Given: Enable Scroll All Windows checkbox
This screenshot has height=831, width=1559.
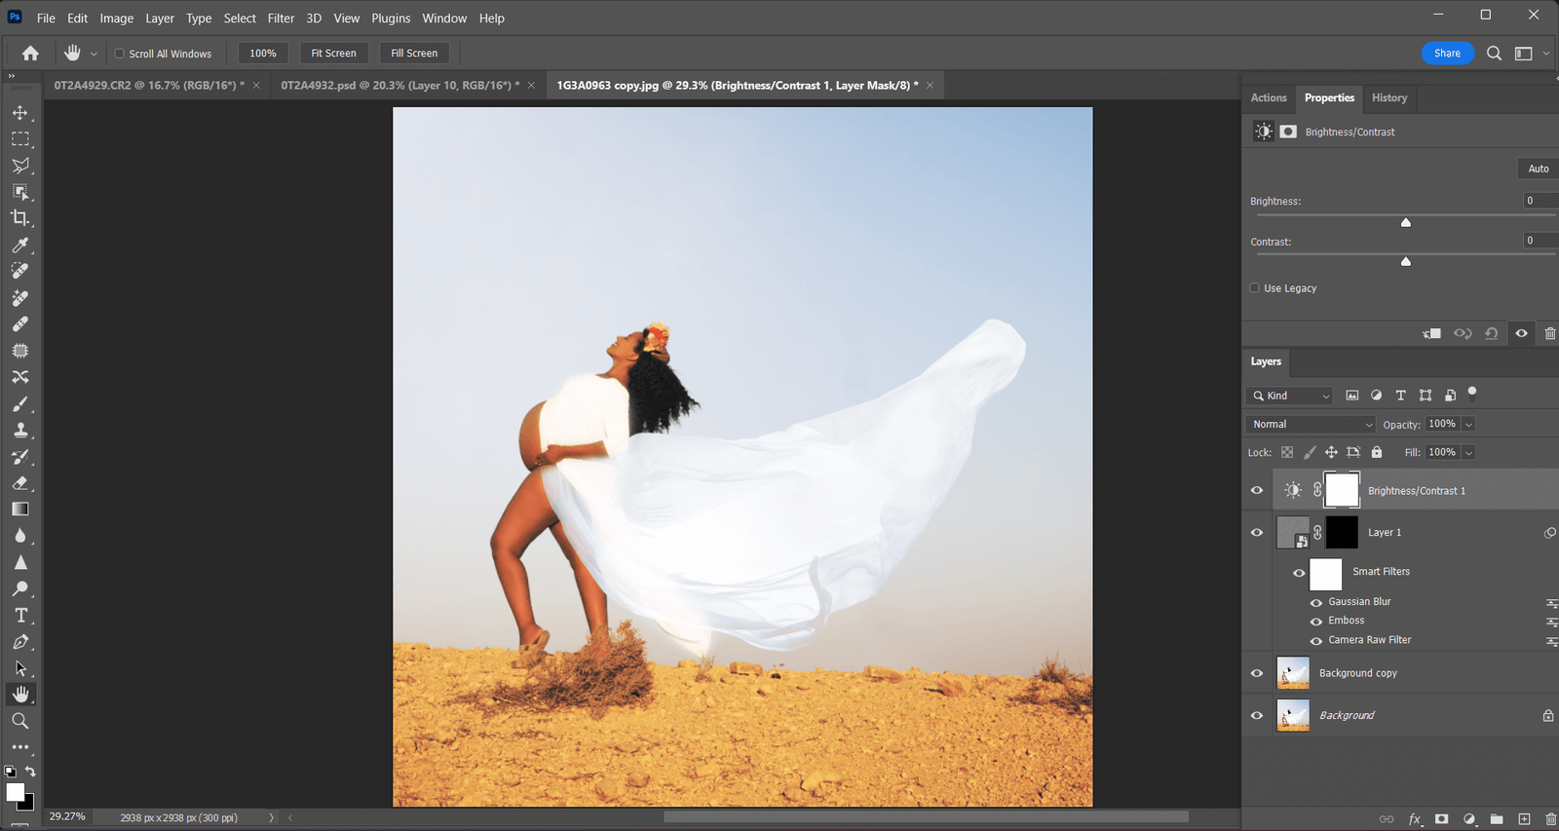Looking at the screenshot, I should 120,54.
